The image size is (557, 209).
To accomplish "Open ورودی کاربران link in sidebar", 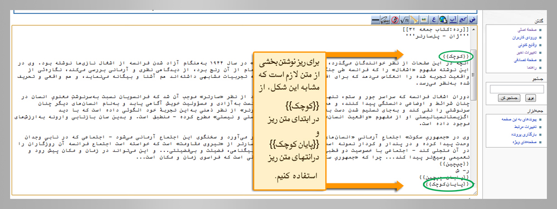I will [525, 38].
